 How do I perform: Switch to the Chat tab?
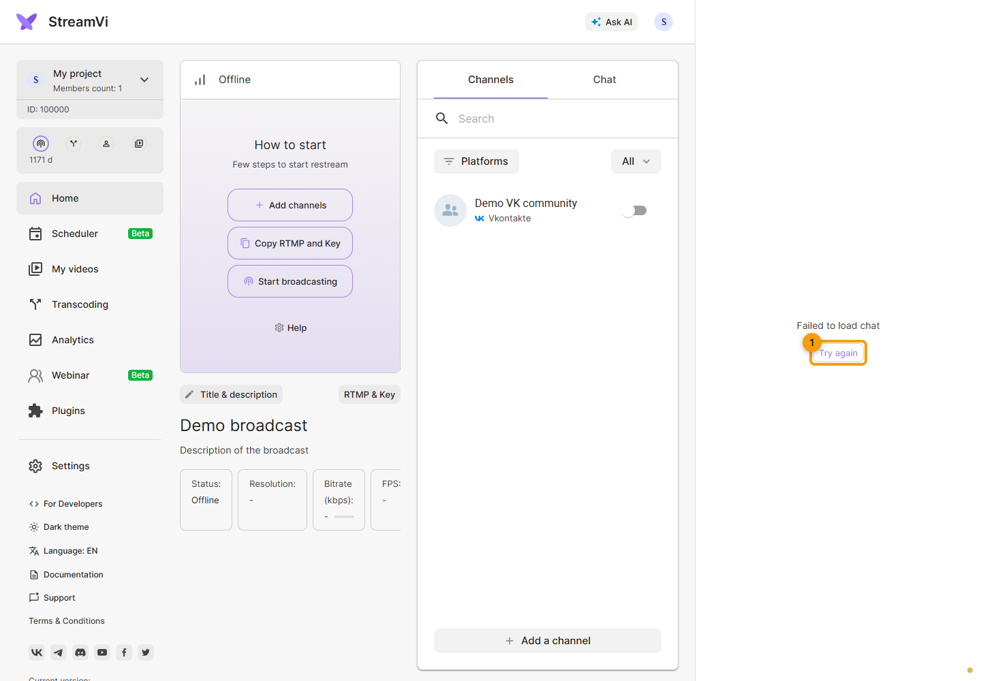point(604,80)
